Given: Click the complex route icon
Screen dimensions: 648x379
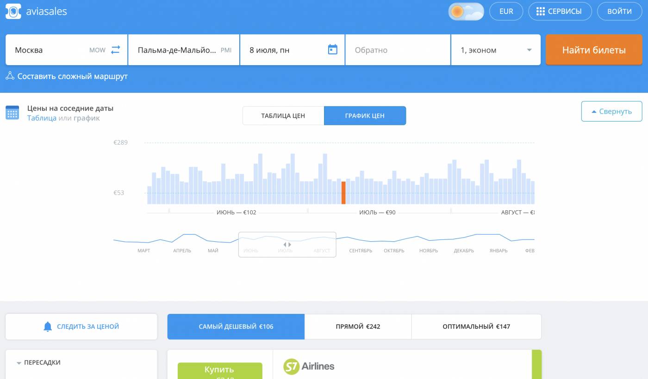Looking at the screenshot, I should (10, 76).
